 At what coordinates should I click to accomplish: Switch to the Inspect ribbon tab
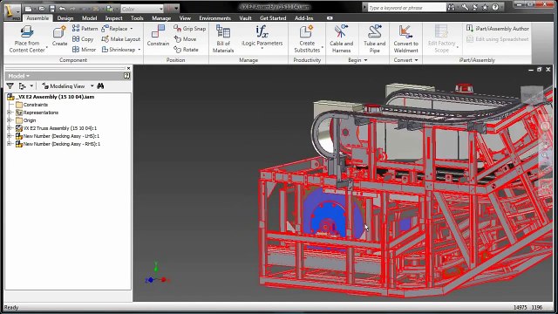tap(113, 17)
